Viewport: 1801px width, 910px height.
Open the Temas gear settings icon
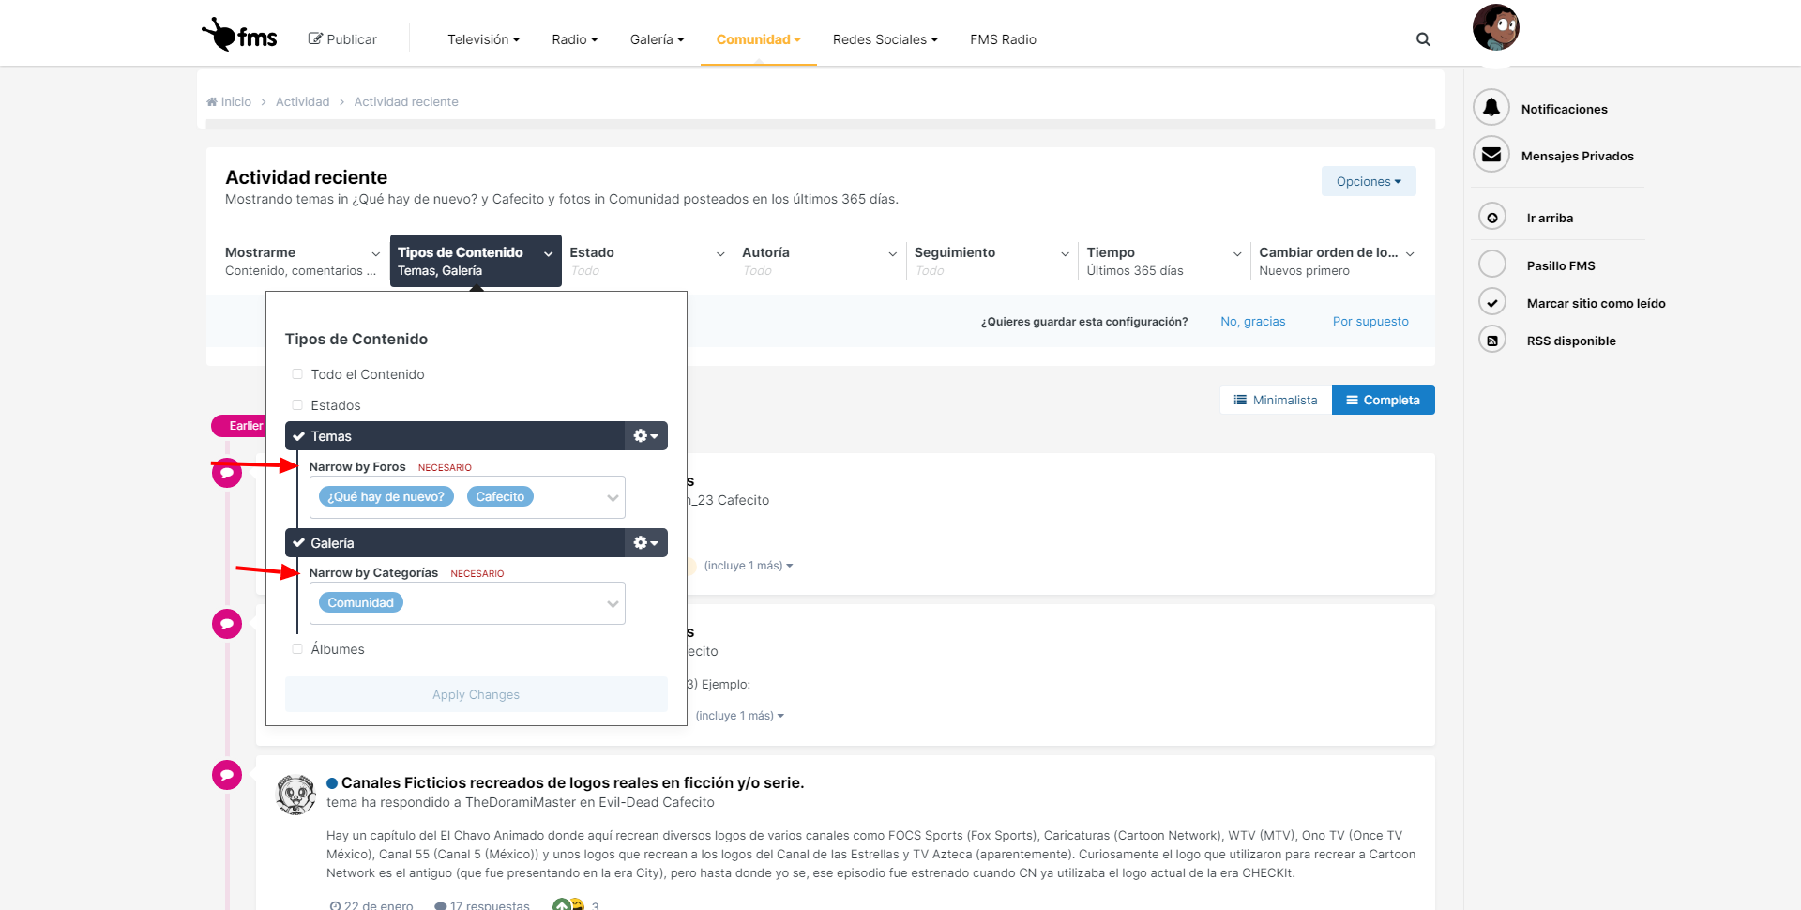coord(646,436)
